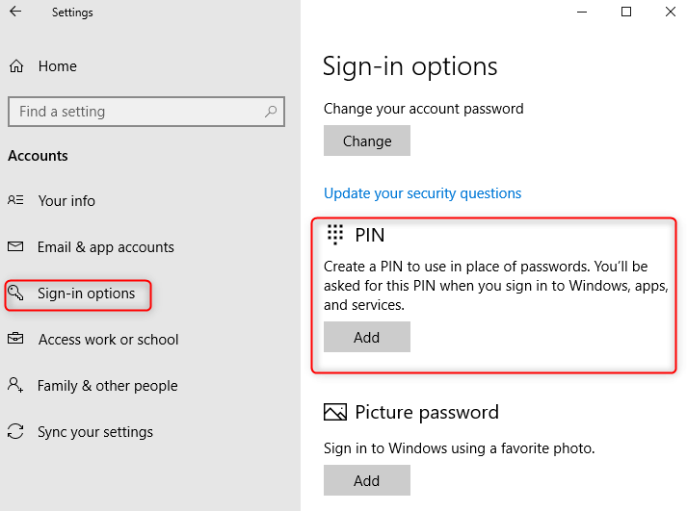The width and height of the screenshot is (687, 511).
Task: Click the Email & app accounts envelope icon
Action: click(x=15, y=247)
